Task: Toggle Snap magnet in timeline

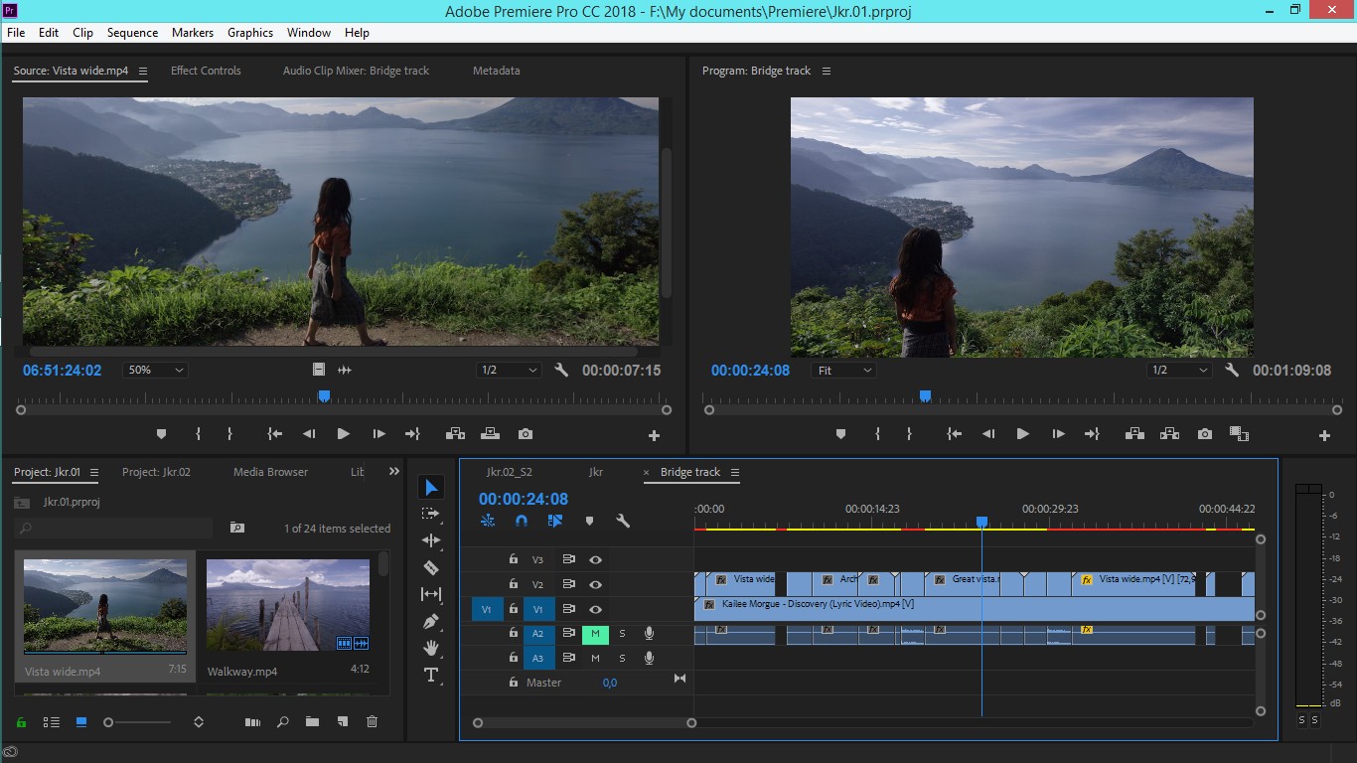Action: (522, 521)
